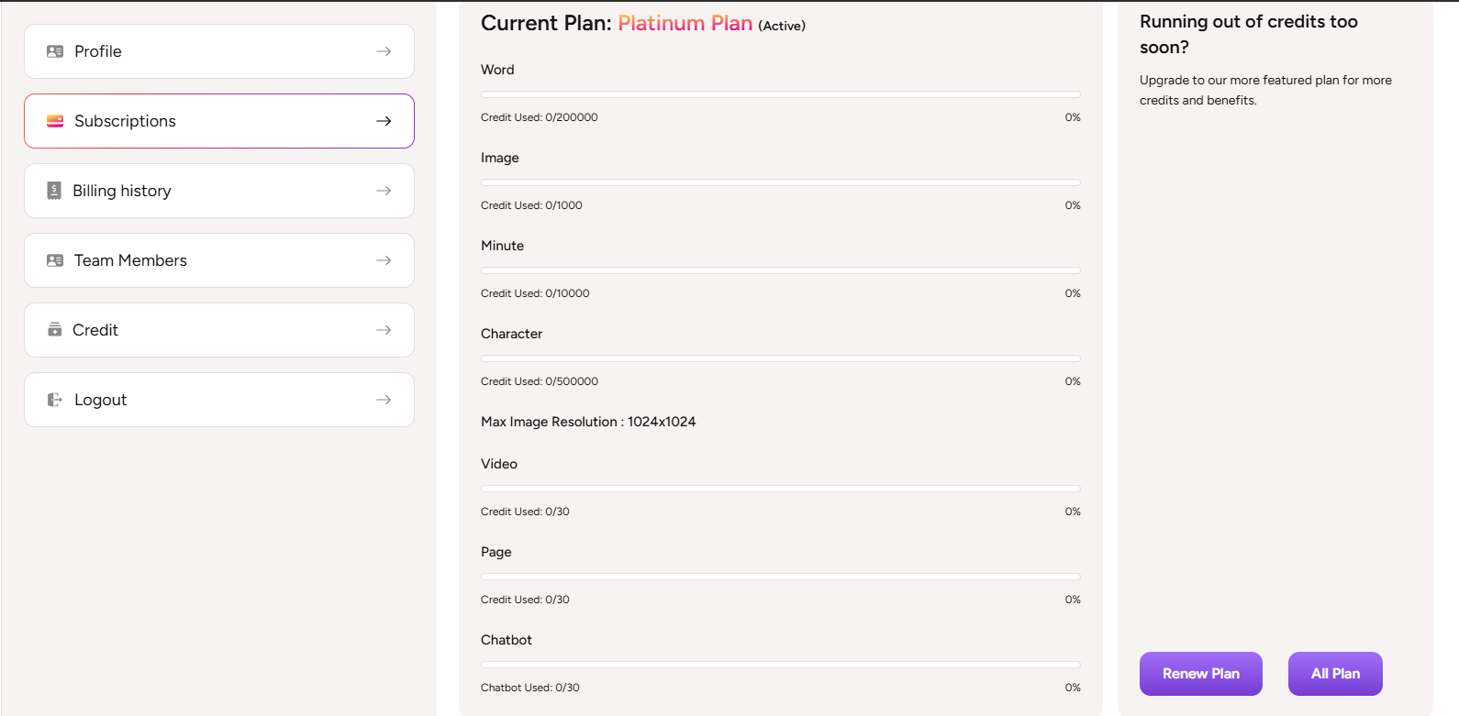1459x716 pixels.
Task: Click the arrow beside Billing history
Action: [x=384, y=191]
